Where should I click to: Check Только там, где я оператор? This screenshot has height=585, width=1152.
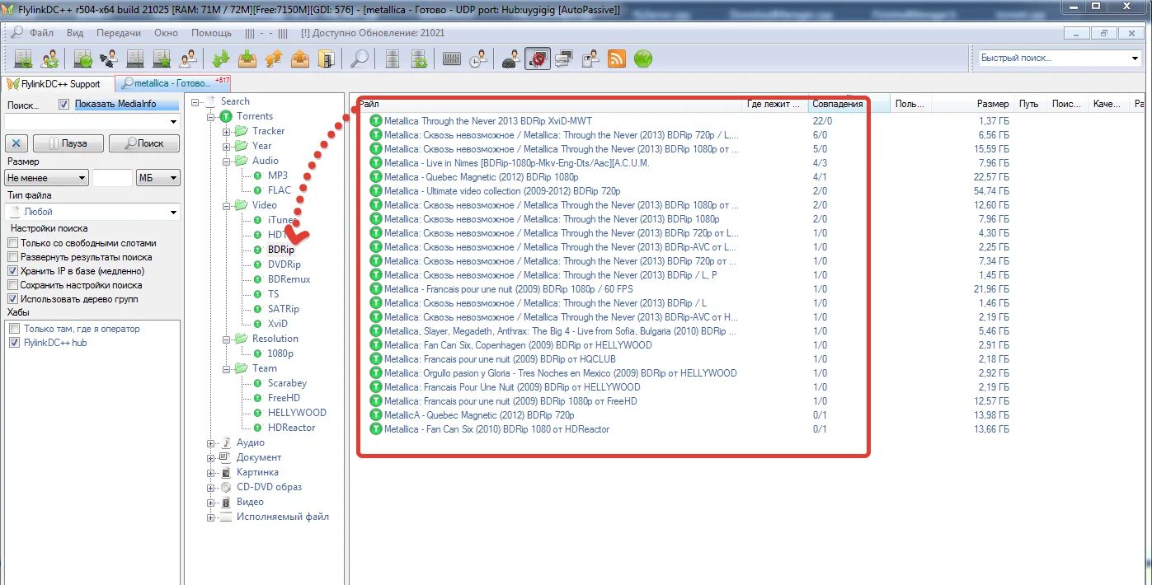14,329
